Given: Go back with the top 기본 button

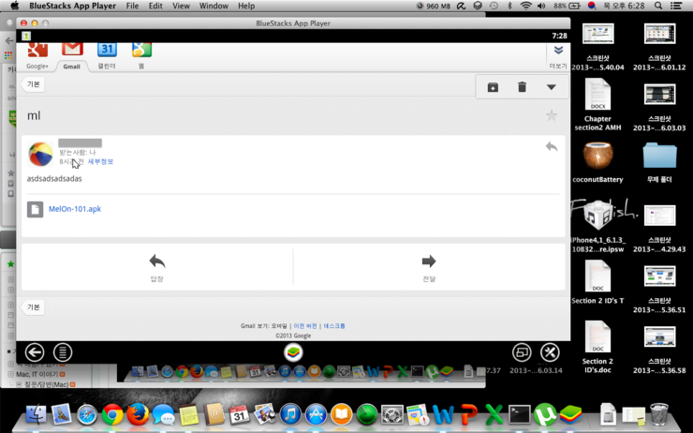Looking at the screenshot, I should pos(33,84).
